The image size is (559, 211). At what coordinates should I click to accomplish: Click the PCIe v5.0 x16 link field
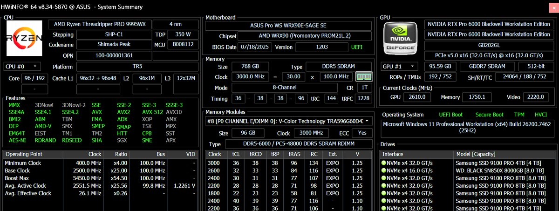[489, 56]
